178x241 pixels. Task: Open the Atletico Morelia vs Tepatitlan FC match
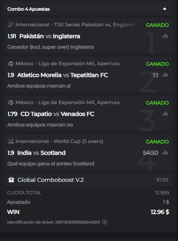tap(63, 75)
